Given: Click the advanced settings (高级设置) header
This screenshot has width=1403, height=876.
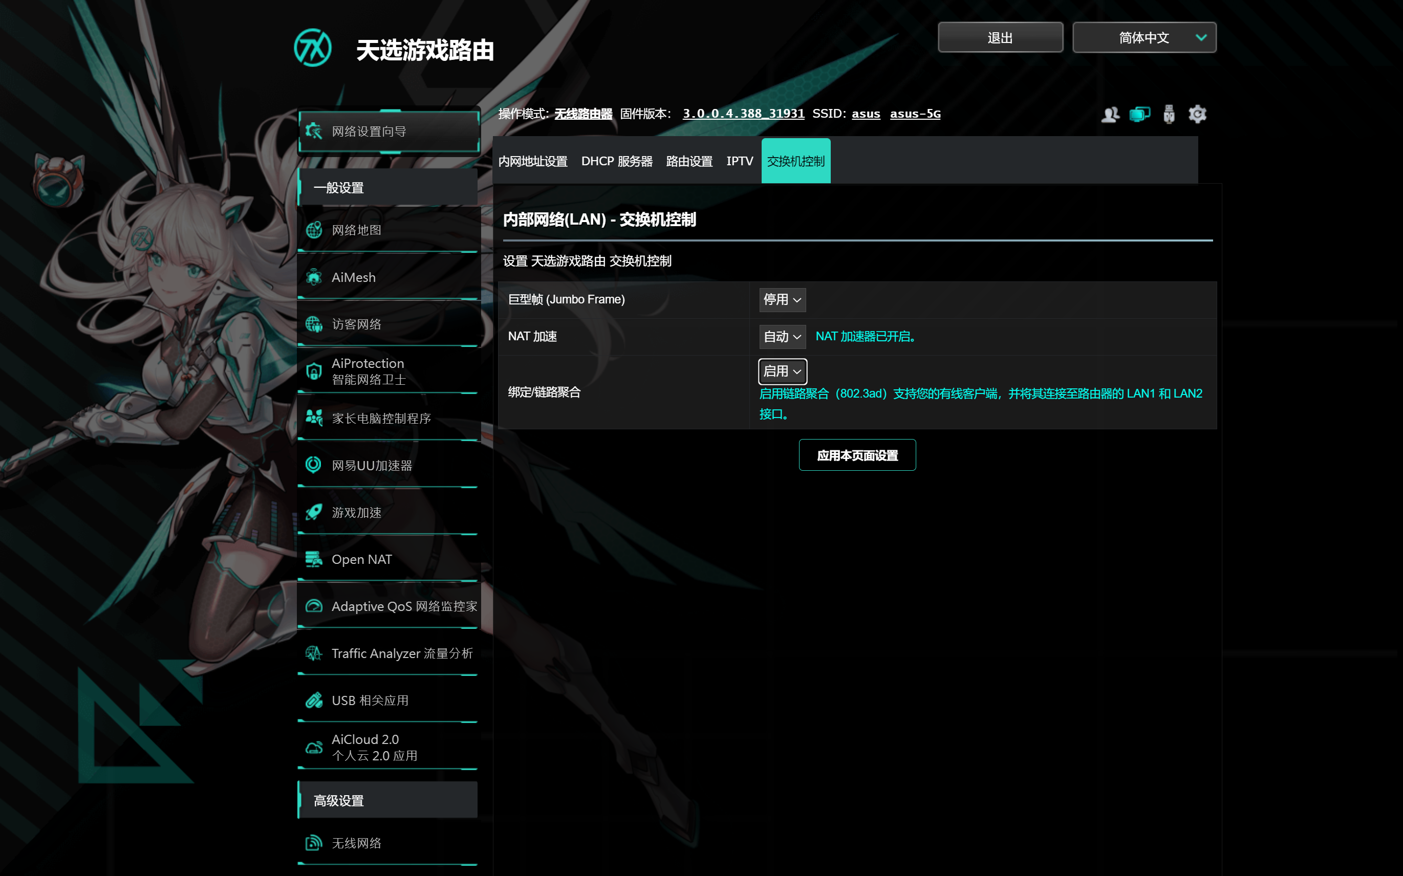Looking at the screenshot, I should 387,800.
